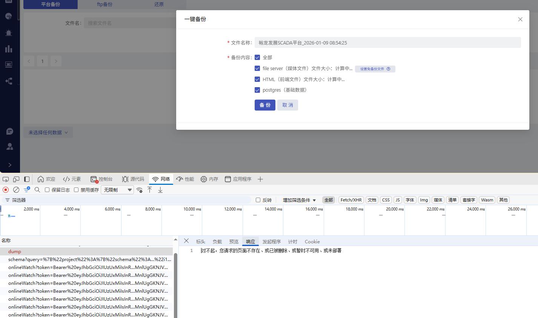538x318 pixels.
Task: Switch to 控制台 tab
Action: pyautogui.click(x=102, y=179)
